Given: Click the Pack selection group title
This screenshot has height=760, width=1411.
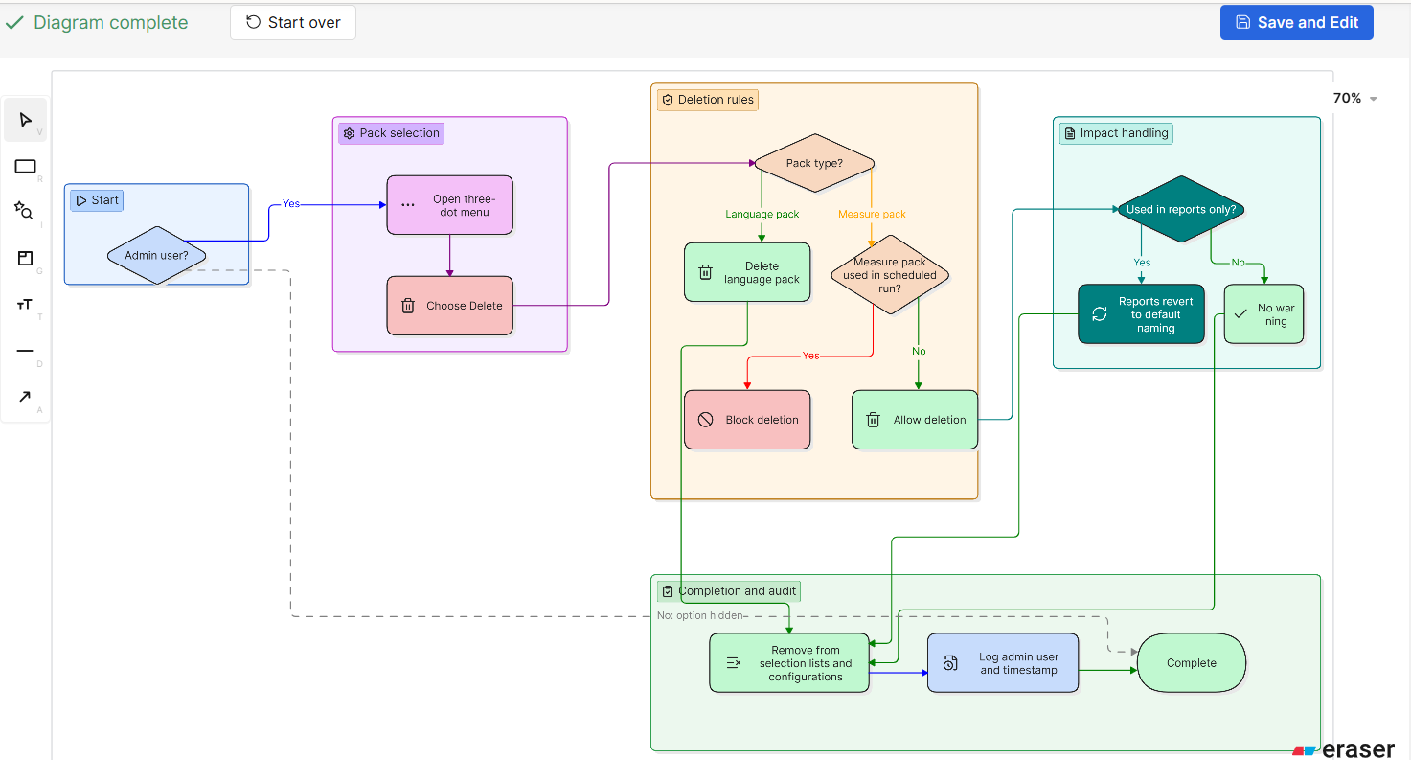Looking at the screenshot, I should click(x=399, y=133).
